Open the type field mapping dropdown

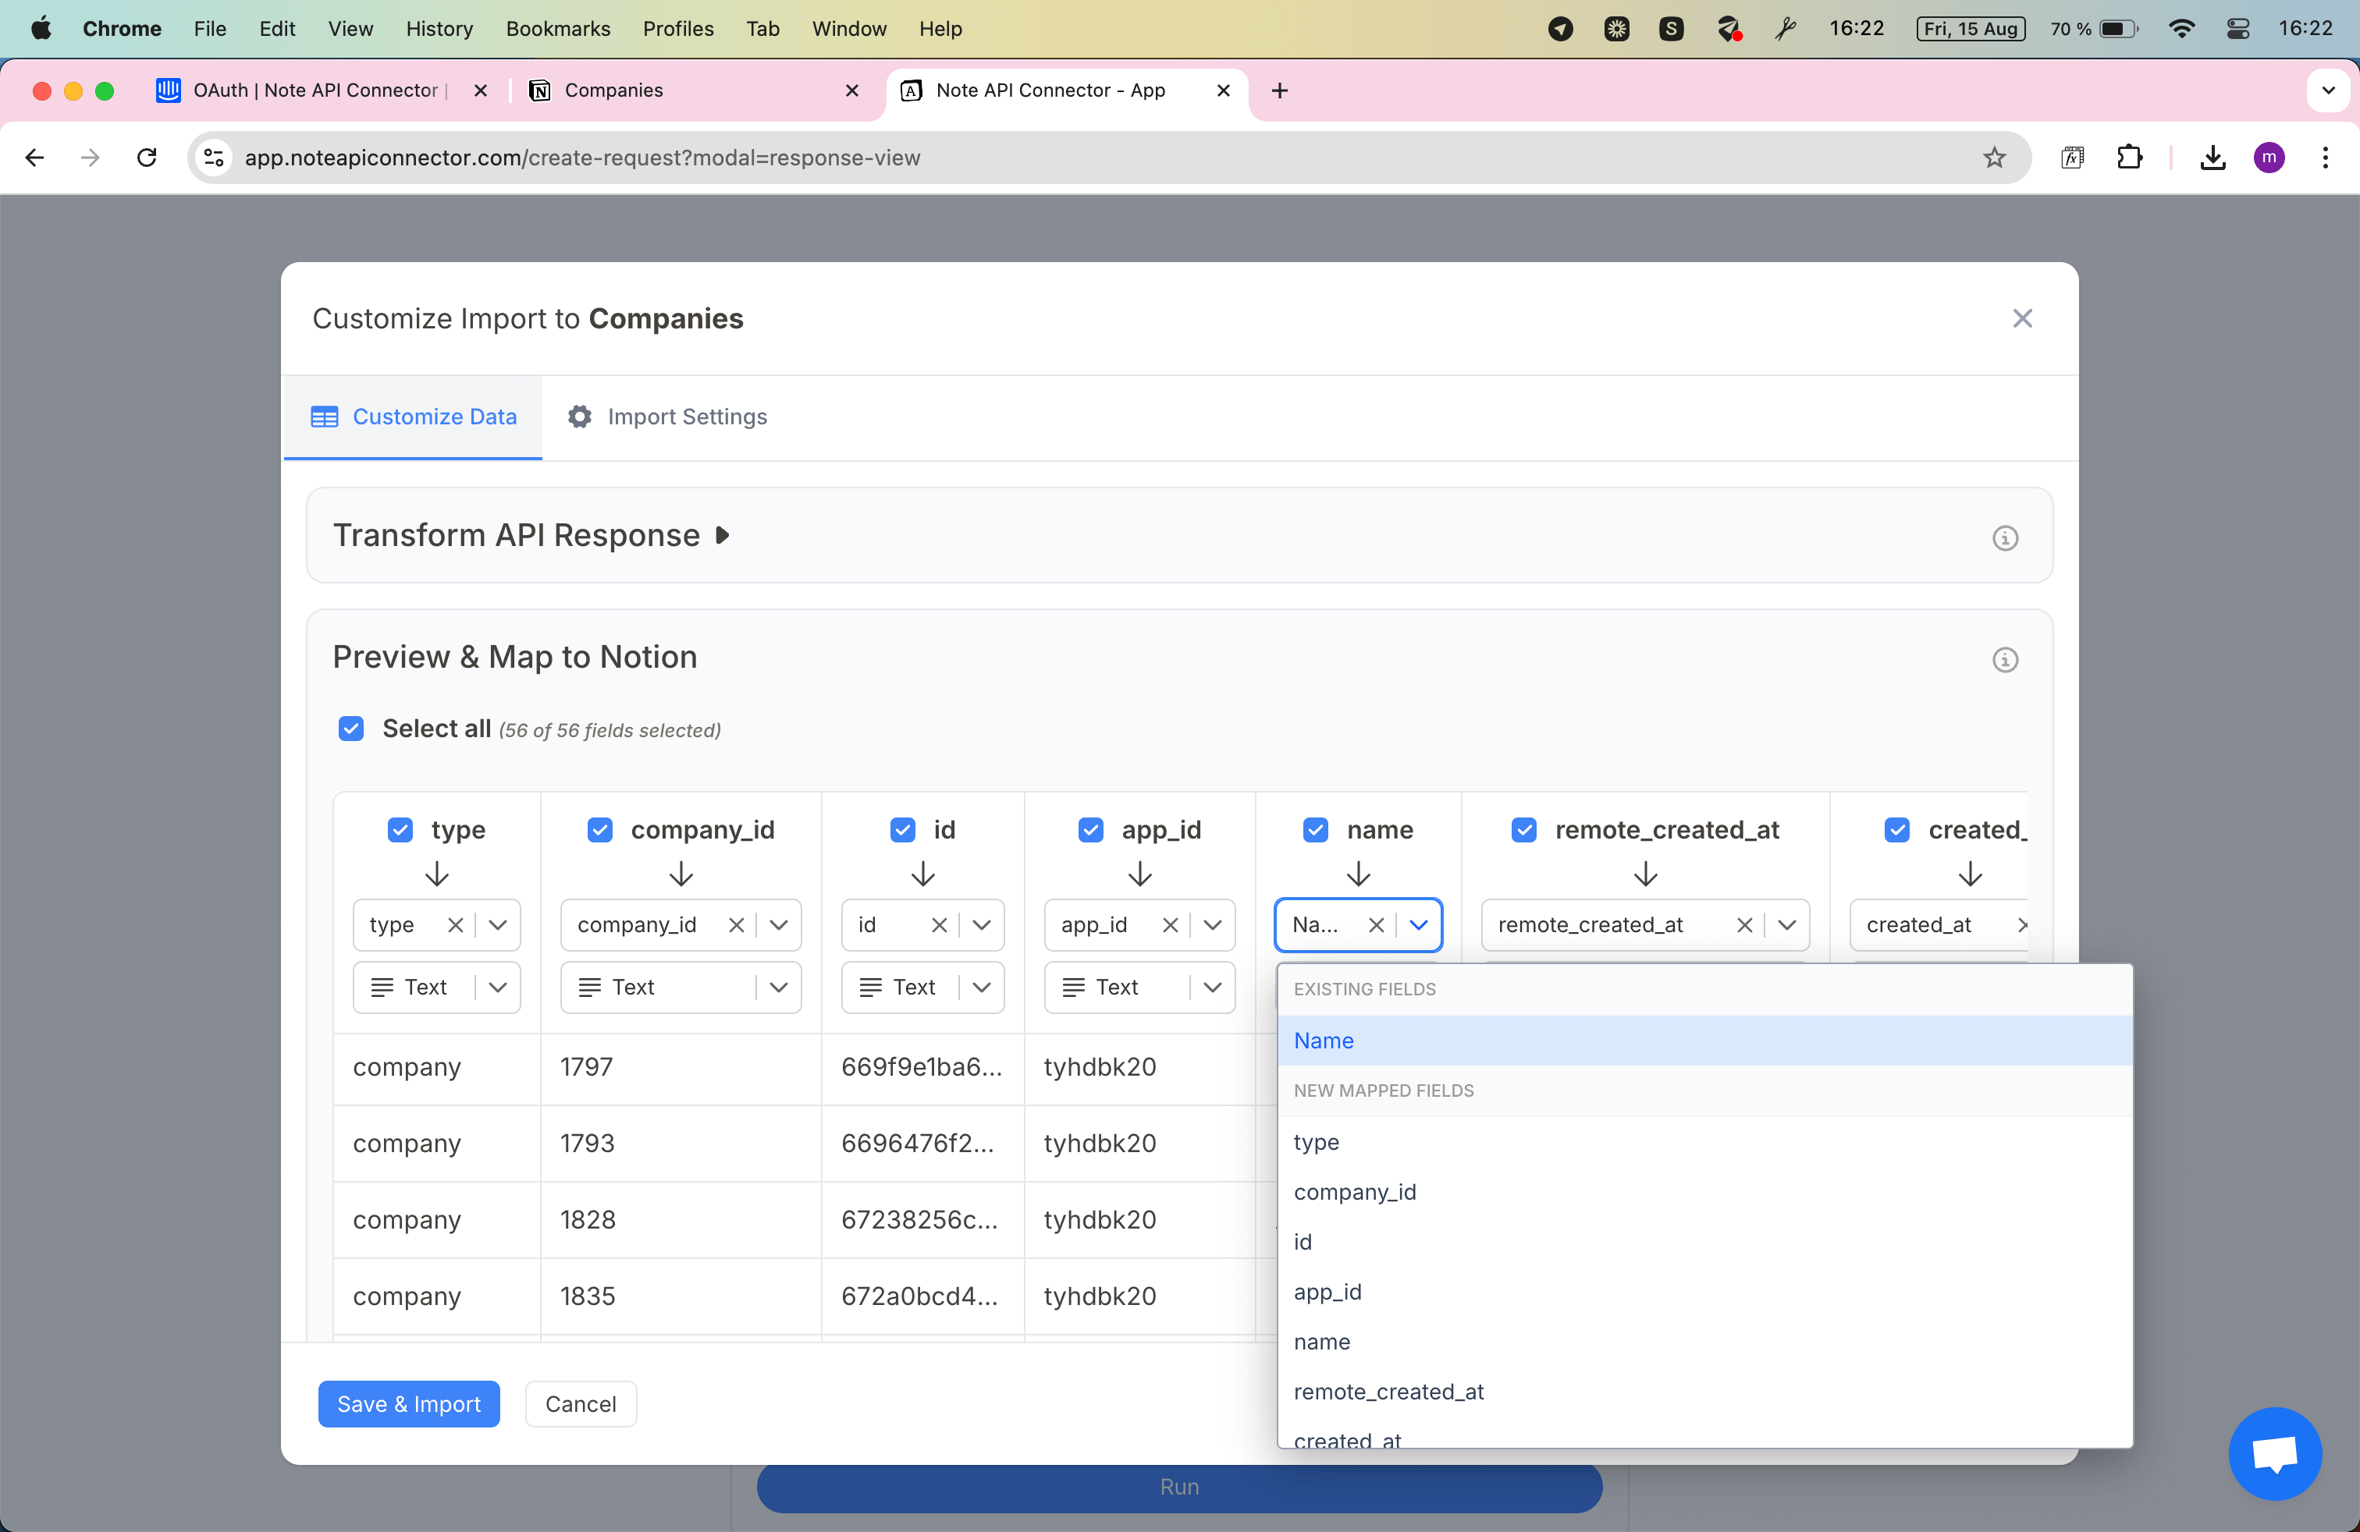[x=498, y=924]
